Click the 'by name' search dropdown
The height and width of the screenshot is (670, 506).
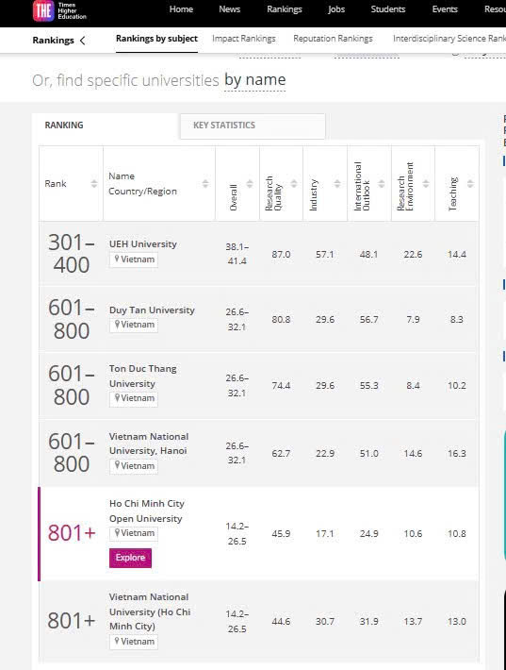point(255,80)
